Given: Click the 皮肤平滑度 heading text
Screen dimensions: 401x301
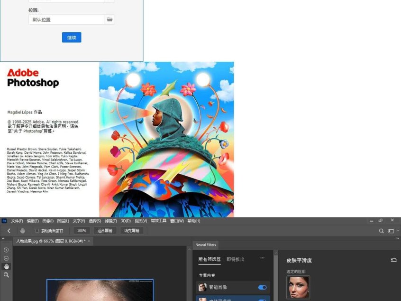Looking at the screenshot, I should pyautogui.click(x=299, y=260).
